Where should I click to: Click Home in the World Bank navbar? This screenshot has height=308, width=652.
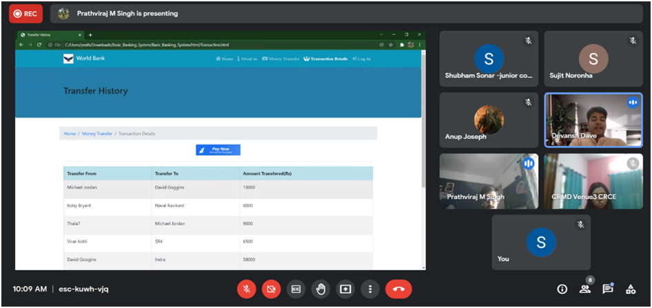(x=225, y=59)
